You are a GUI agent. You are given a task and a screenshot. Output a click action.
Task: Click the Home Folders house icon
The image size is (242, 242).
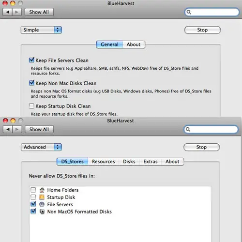pos(42,190)
